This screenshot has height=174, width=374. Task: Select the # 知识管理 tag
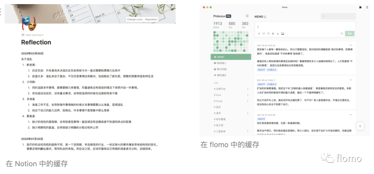pyautogui.click(x=220, y=119)
